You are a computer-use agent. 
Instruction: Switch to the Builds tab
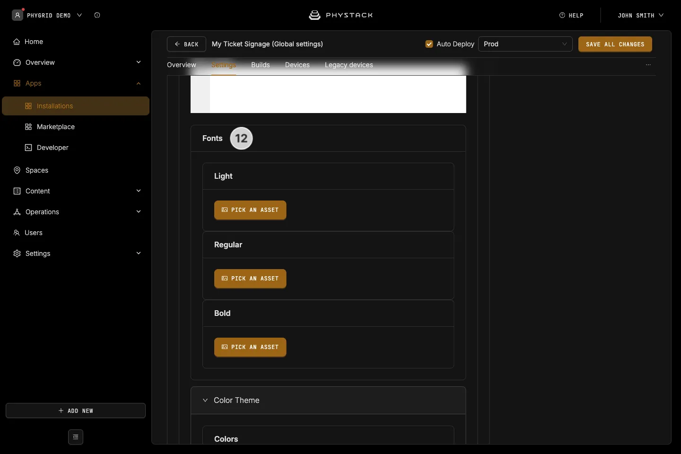[261, 65]
